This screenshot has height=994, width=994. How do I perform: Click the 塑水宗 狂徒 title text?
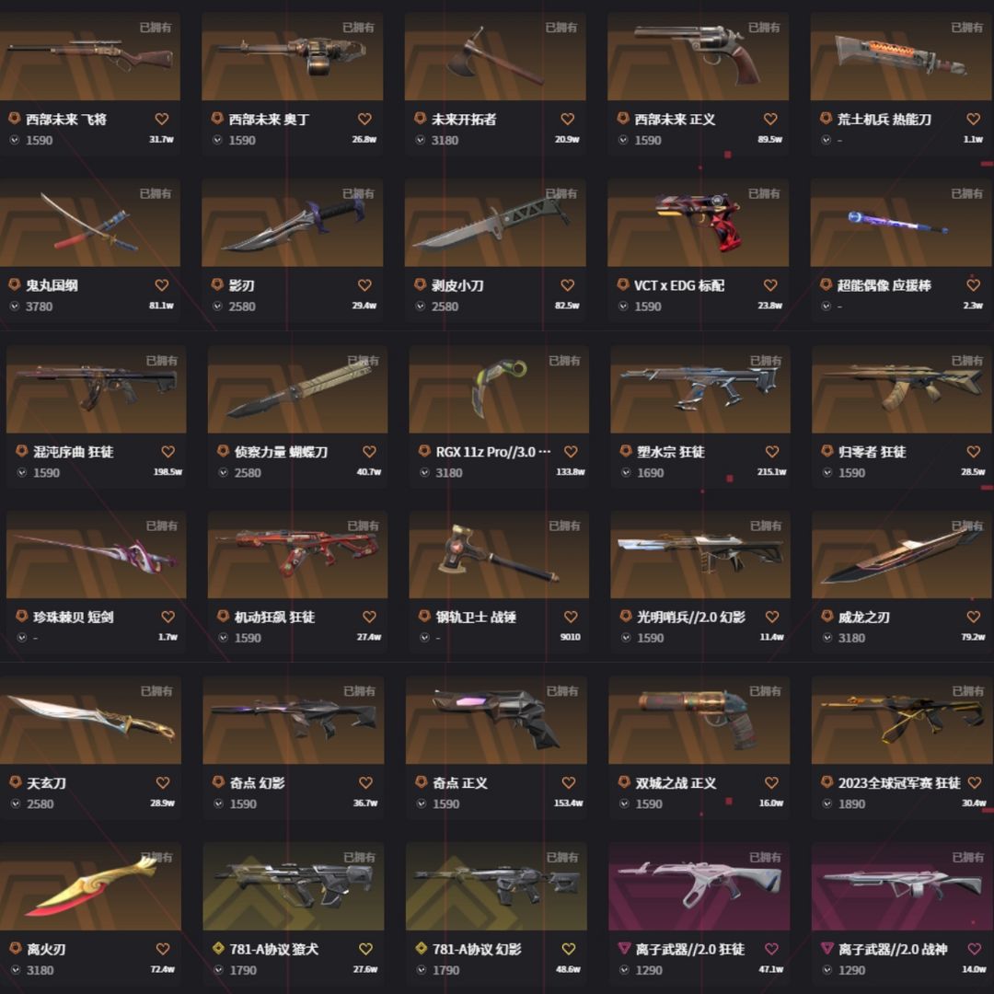coord(671,452)
